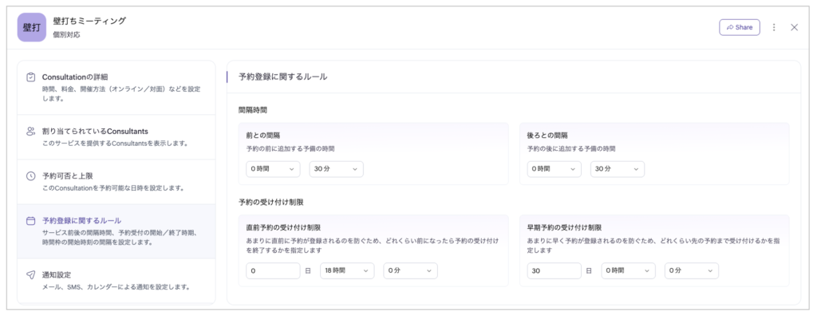Open the 後ろとの間隔 30分 minutes dropdown
This screenshot has height=319, width=817.
click(617, 169)
